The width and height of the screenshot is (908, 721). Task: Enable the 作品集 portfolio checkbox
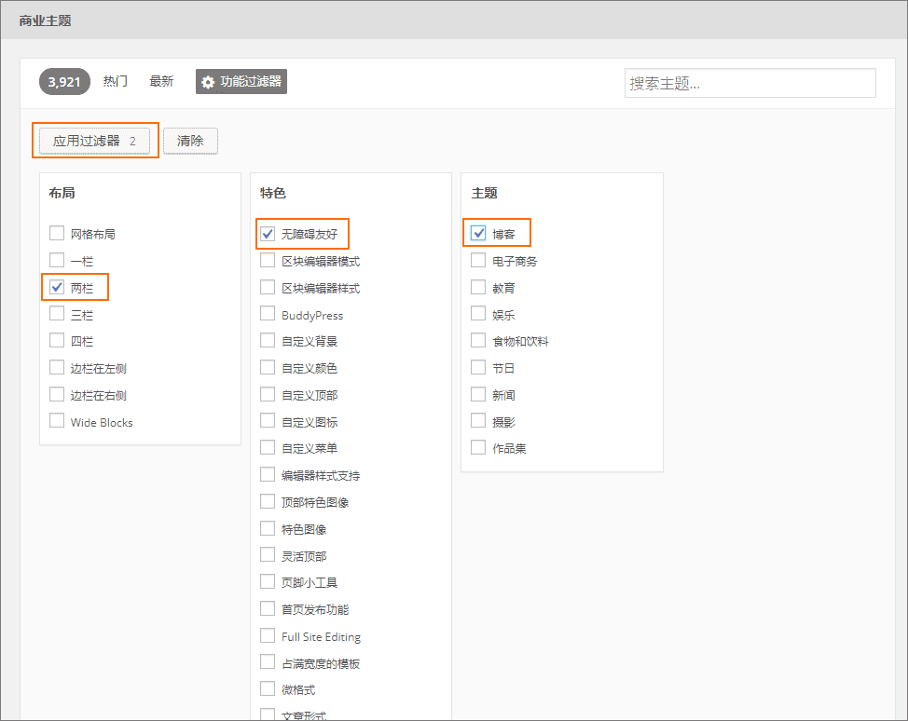pyautogui.click(x=478, y=447)
